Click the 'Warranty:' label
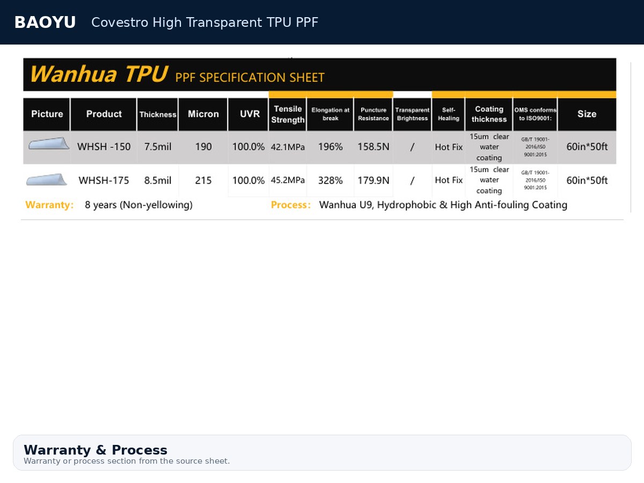Screen dimensions: 644x483 (49, 205)
